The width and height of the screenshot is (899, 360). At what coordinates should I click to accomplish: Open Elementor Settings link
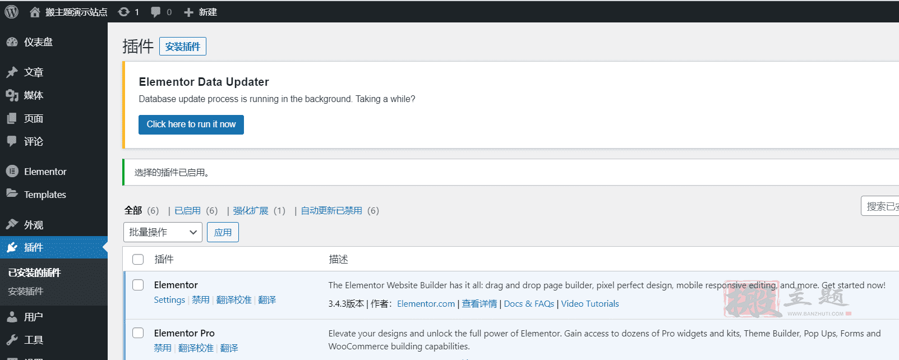(169, 300)
